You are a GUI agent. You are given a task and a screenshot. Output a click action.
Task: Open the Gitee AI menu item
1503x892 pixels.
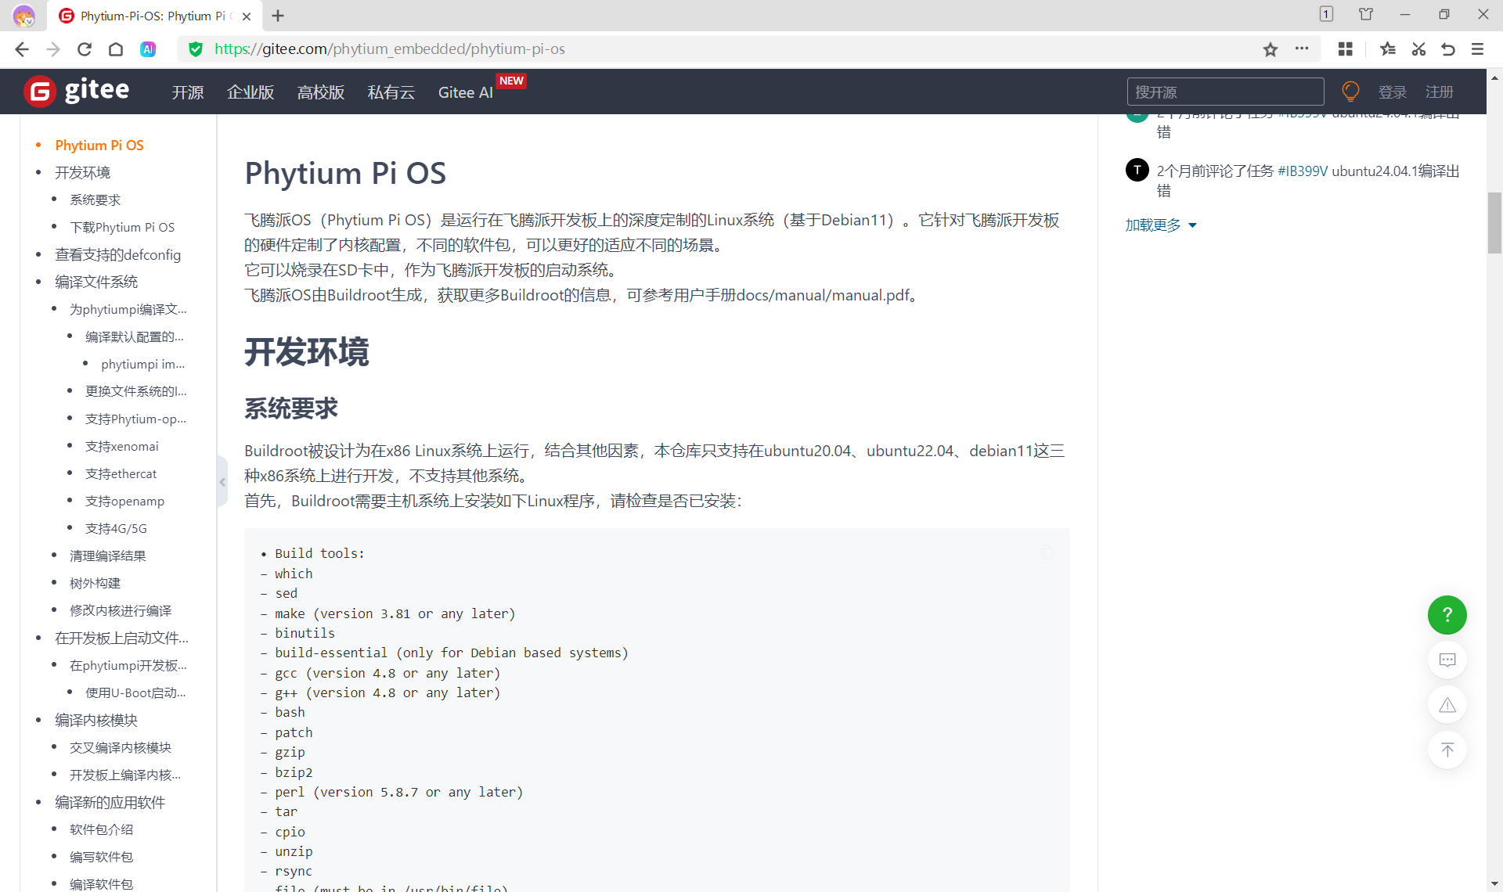click(466, 92)
